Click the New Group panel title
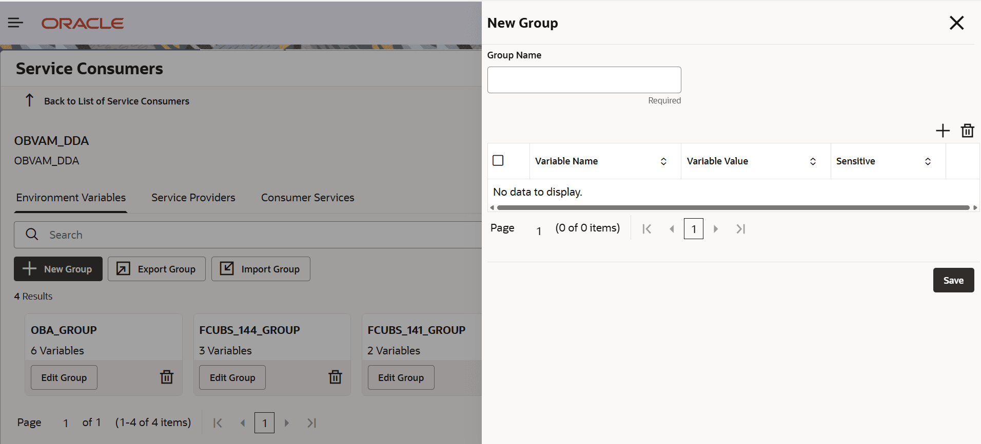 522,23
